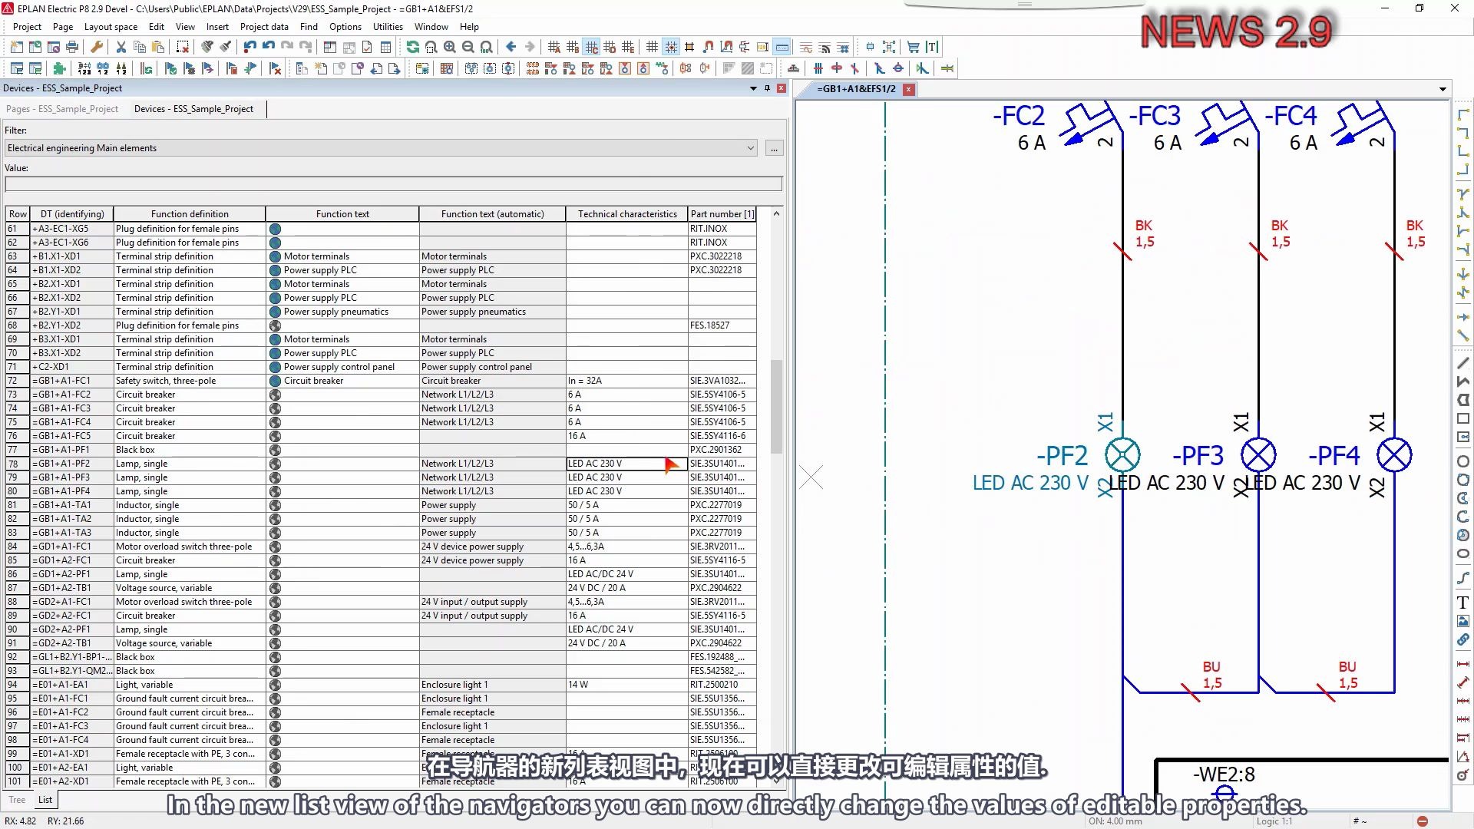Image resolution: width=1474 pixels, height=829 pixels.
Task: Open the Project data menu
Action: [x=264, y=27]
